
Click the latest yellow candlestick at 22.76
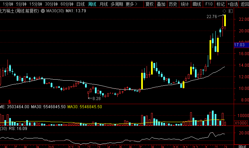(x=225, y=20)
